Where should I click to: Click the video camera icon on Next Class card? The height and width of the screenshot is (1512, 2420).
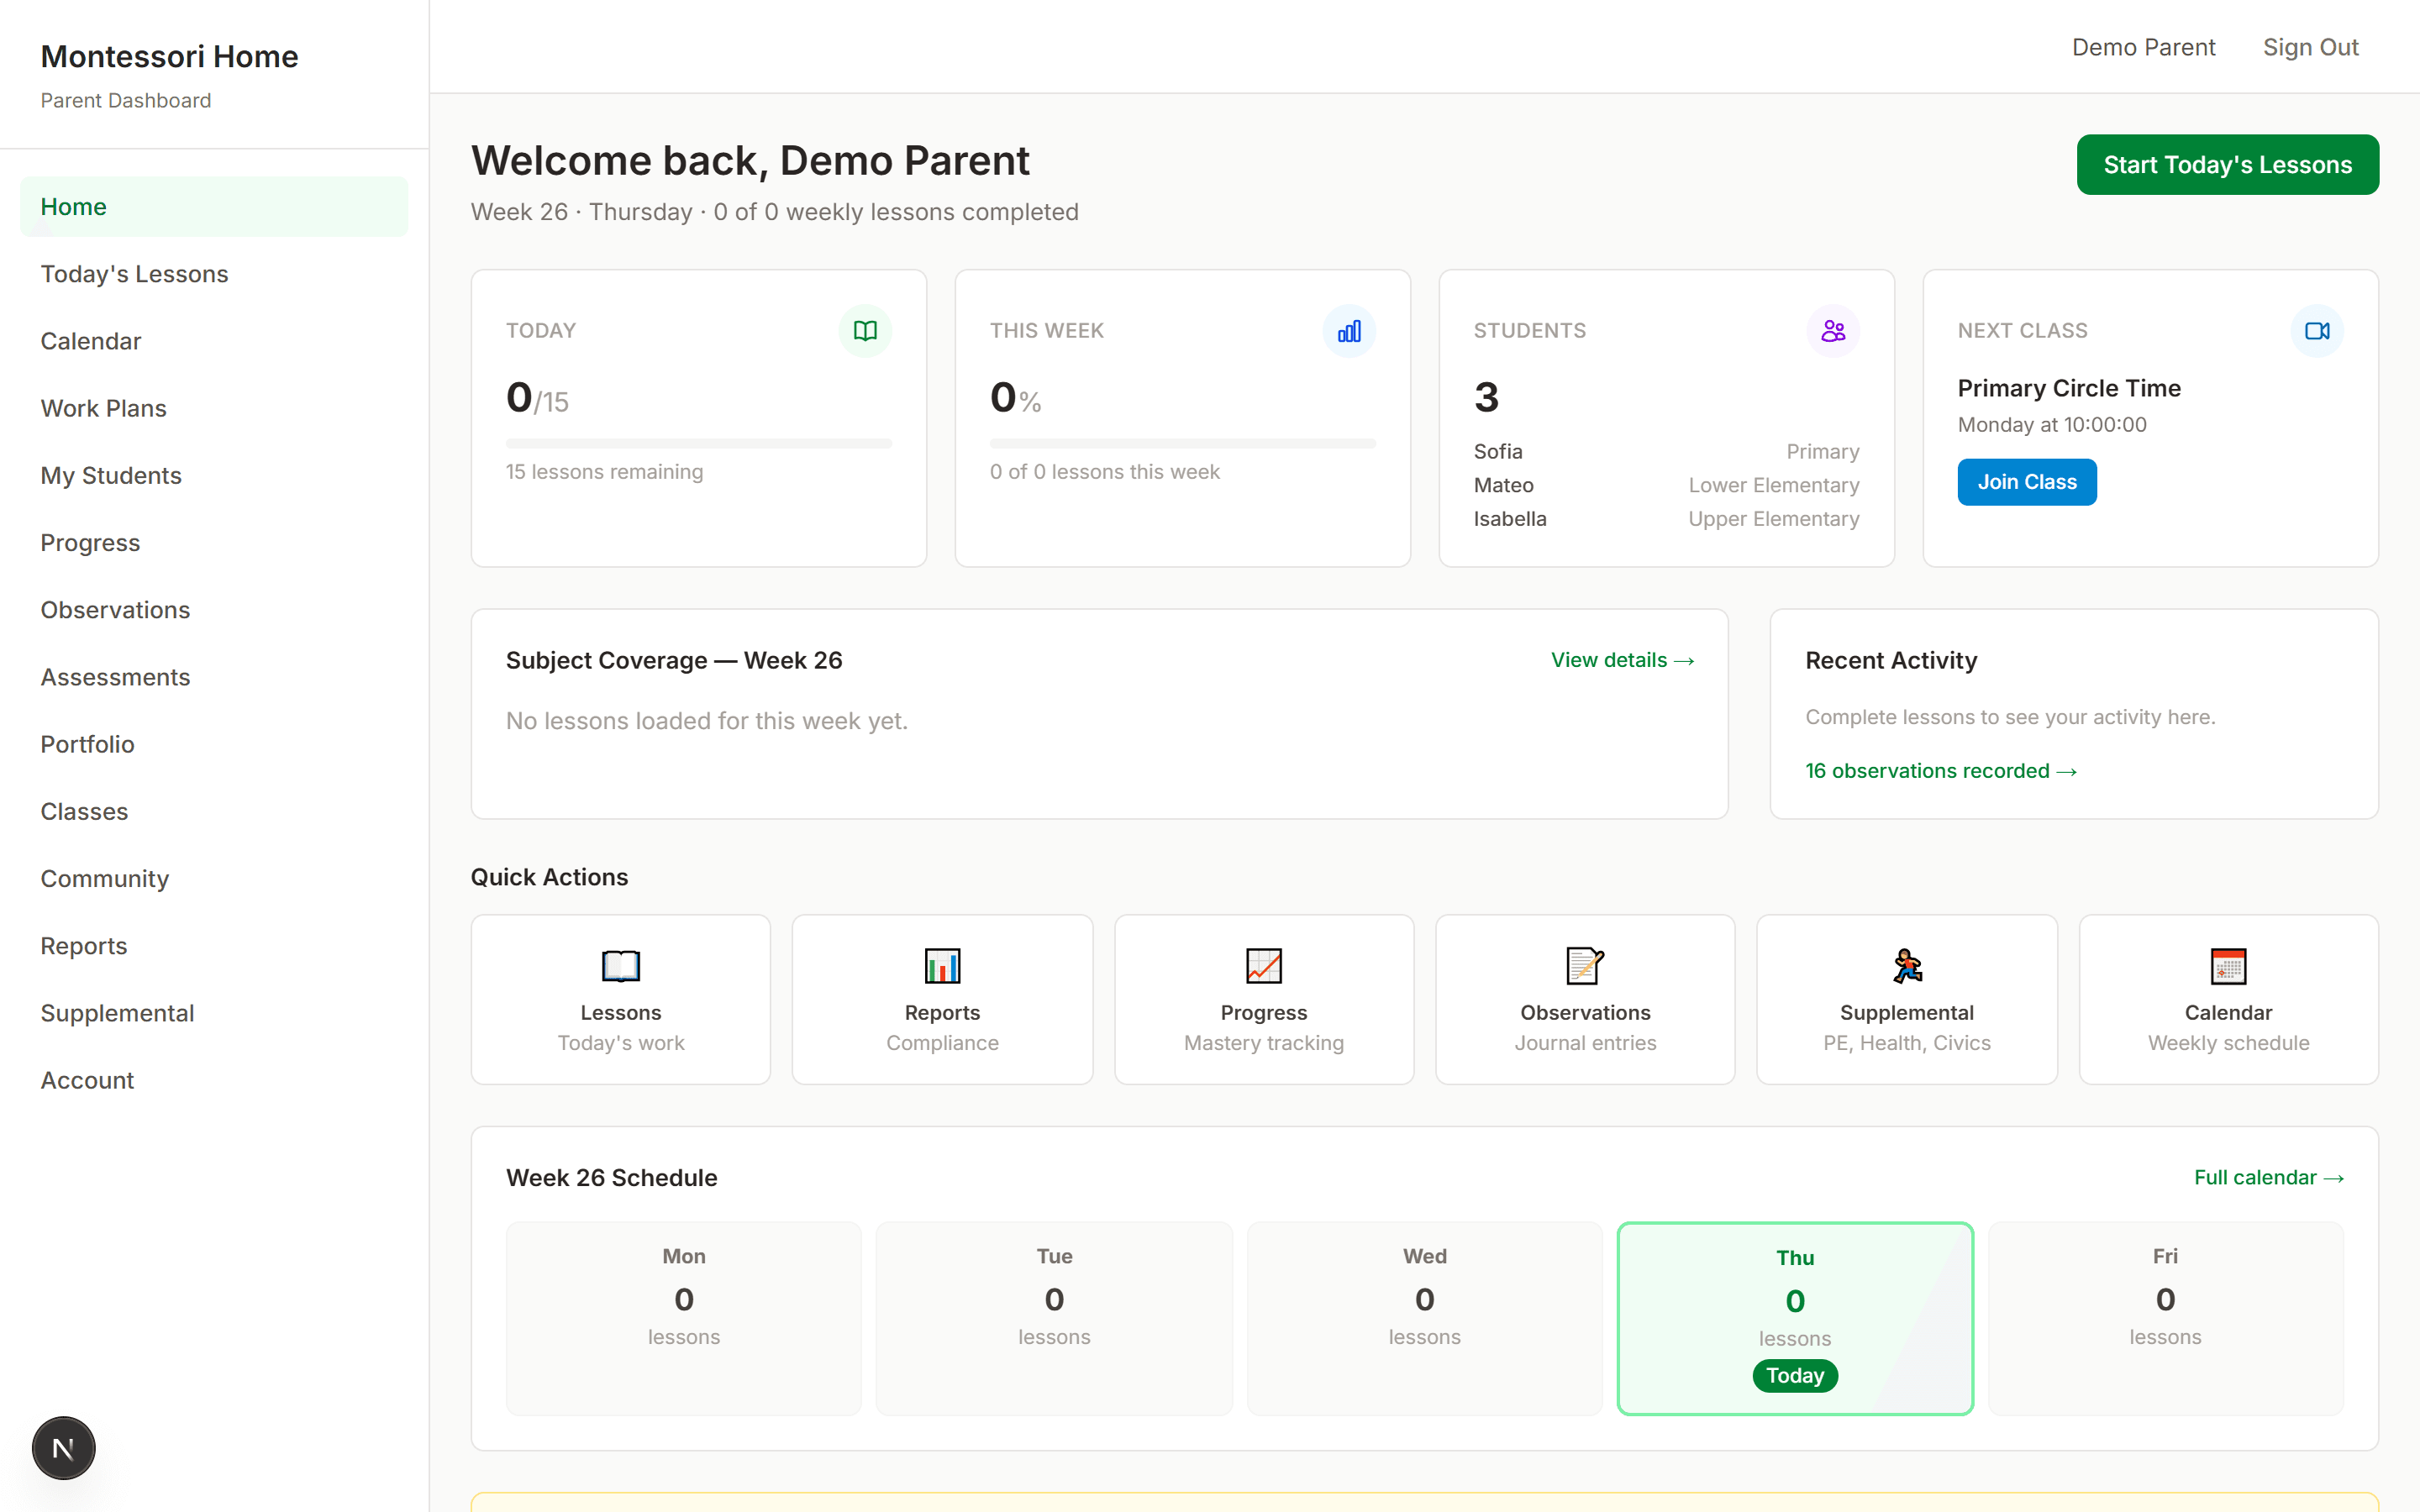pyautogui.click(x=2317, y=330)
